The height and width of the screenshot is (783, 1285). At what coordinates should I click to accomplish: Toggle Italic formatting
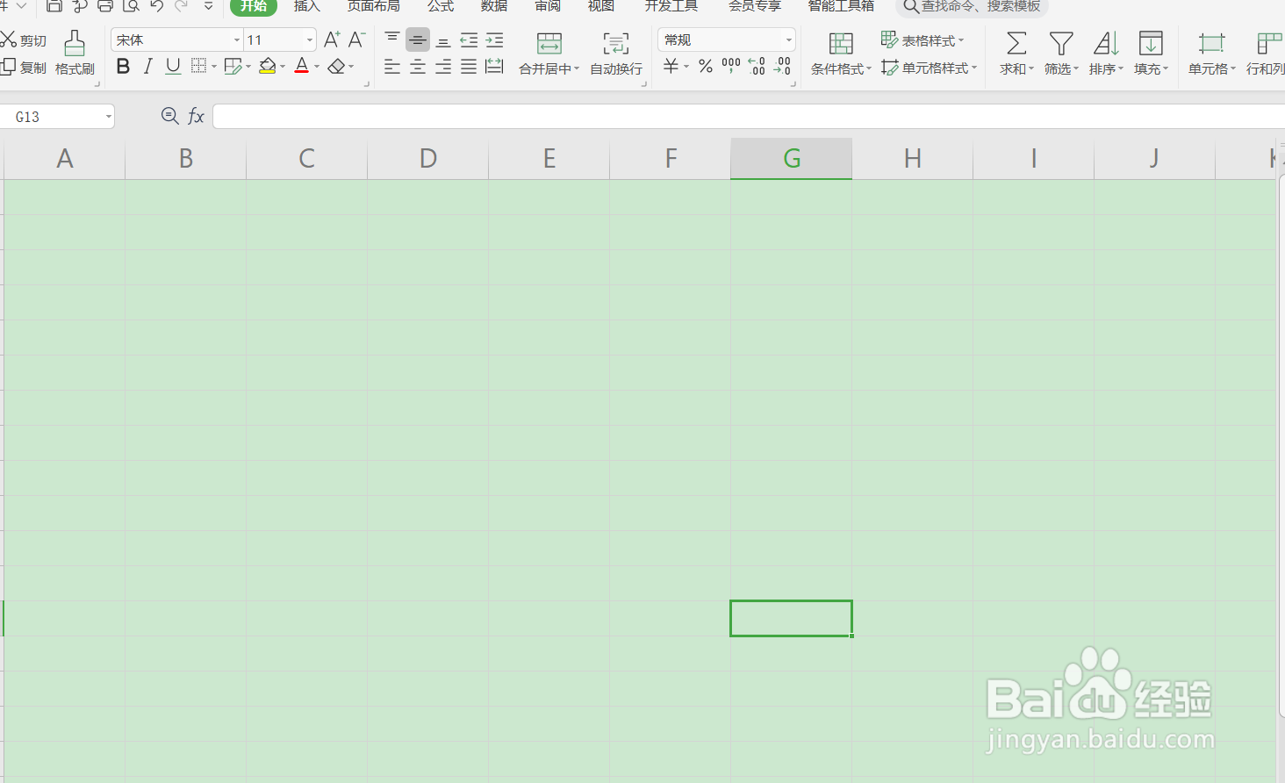pos(148,67)
